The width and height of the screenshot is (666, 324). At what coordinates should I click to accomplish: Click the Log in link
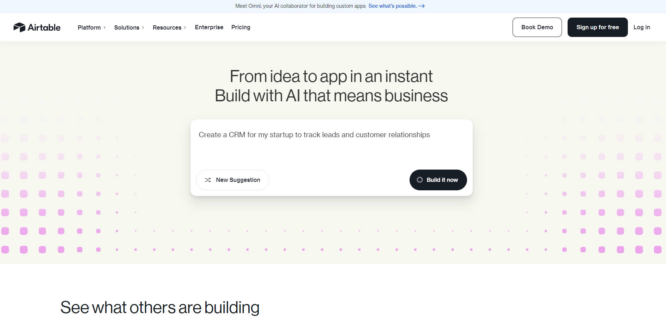641,27
